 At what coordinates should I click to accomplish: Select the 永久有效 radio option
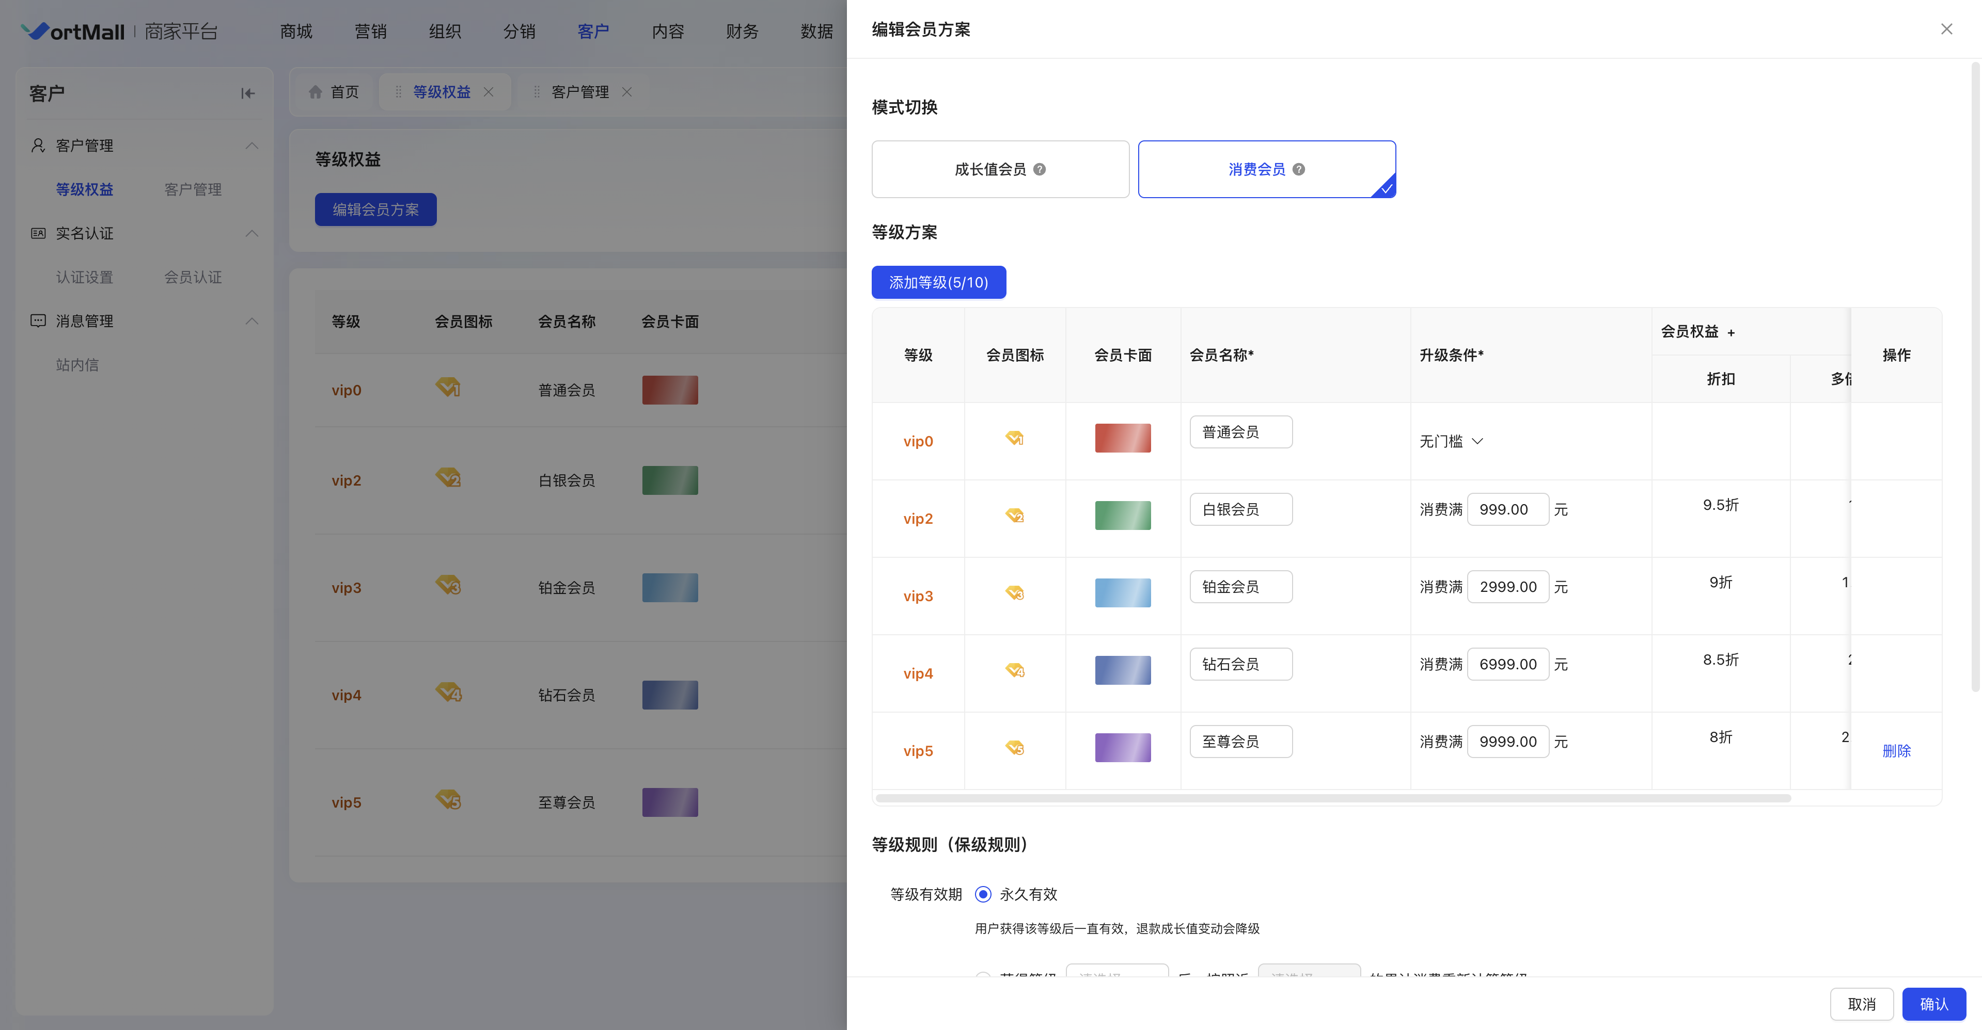983,894
